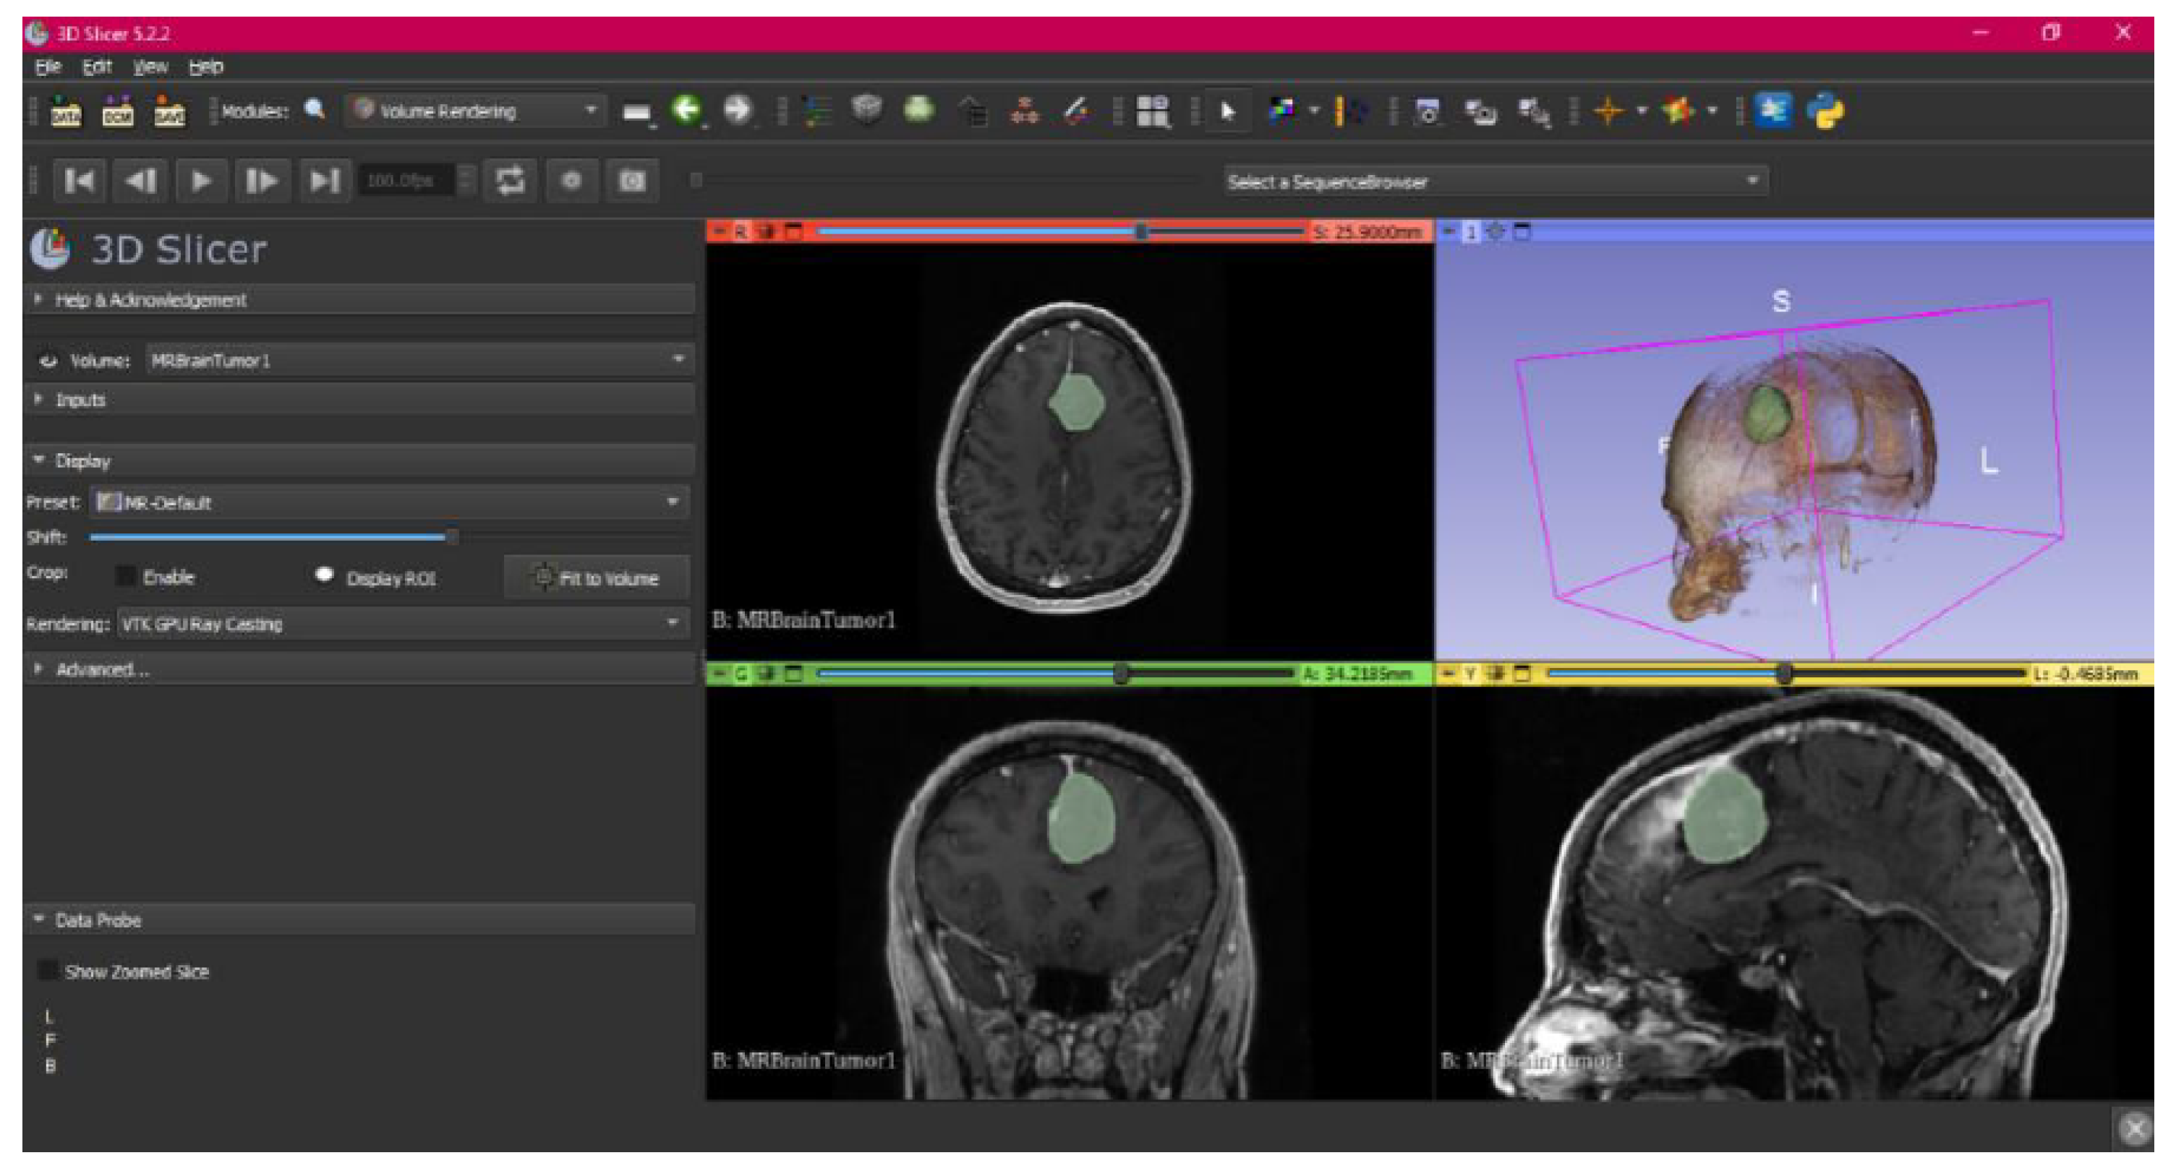This screenshot has width=2176, height=1171.
Task: Open the view layout selector icon
Action: click(x=1152, y=111)
